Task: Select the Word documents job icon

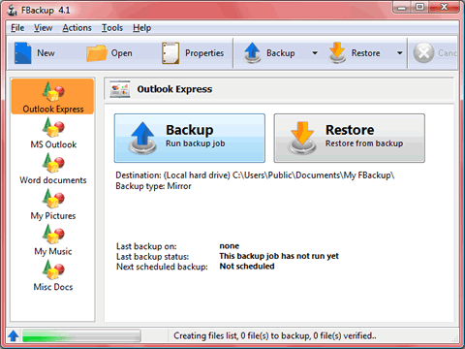Action: [53, 163]
